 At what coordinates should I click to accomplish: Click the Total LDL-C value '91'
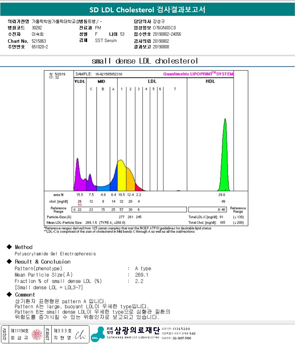(221, 217)
